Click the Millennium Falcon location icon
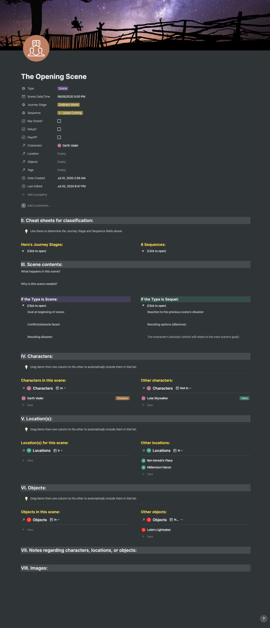The width and height of the screenshot is (270, 628). [143, 467]
